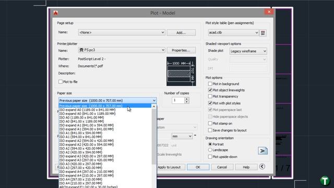Viewport: 334px width, 188px height.
Task: Choose ISO expand A3 (297.00 x 420.00 MM)
Action: (87, 160)
